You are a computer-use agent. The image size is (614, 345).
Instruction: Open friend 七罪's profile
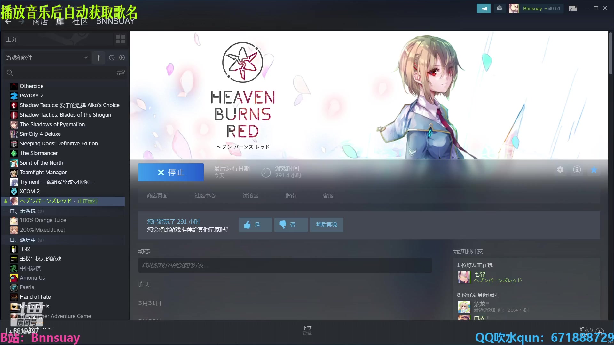click(x=480, y=274)
